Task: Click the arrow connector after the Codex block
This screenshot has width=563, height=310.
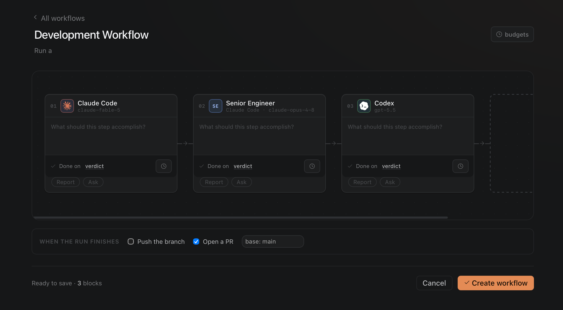Action: [482, 143]
